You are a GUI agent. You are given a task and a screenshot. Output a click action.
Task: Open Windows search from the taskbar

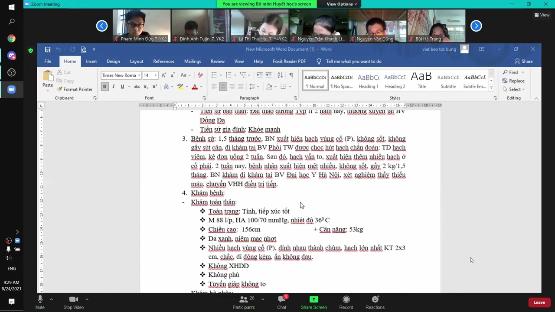click(x=11, y=22)
